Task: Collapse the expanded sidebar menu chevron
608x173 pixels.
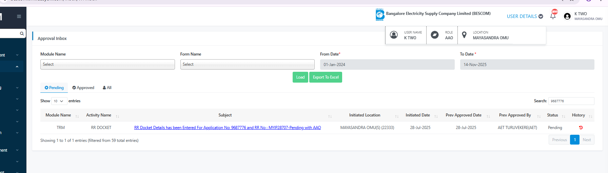Action: [x=17, y=67]
